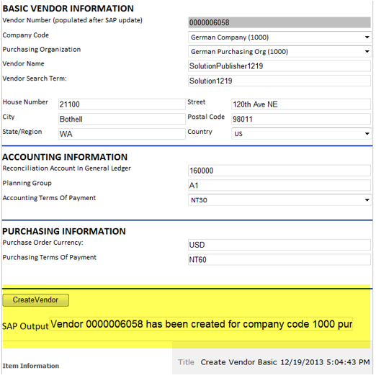Screen dimensions: 376x378
Task: Select the Planning Group field
Action: pyautogui.click(x=279, y=185)
